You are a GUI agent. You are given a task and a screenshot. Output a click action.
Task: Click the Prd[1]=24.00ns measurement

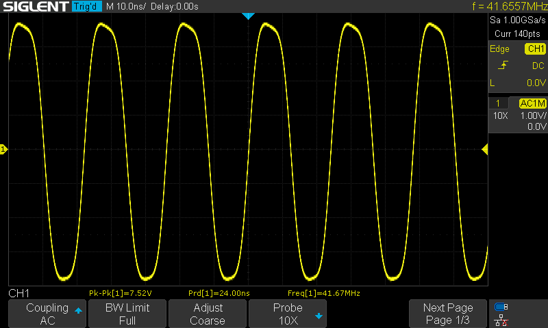[x=219, y=293]
